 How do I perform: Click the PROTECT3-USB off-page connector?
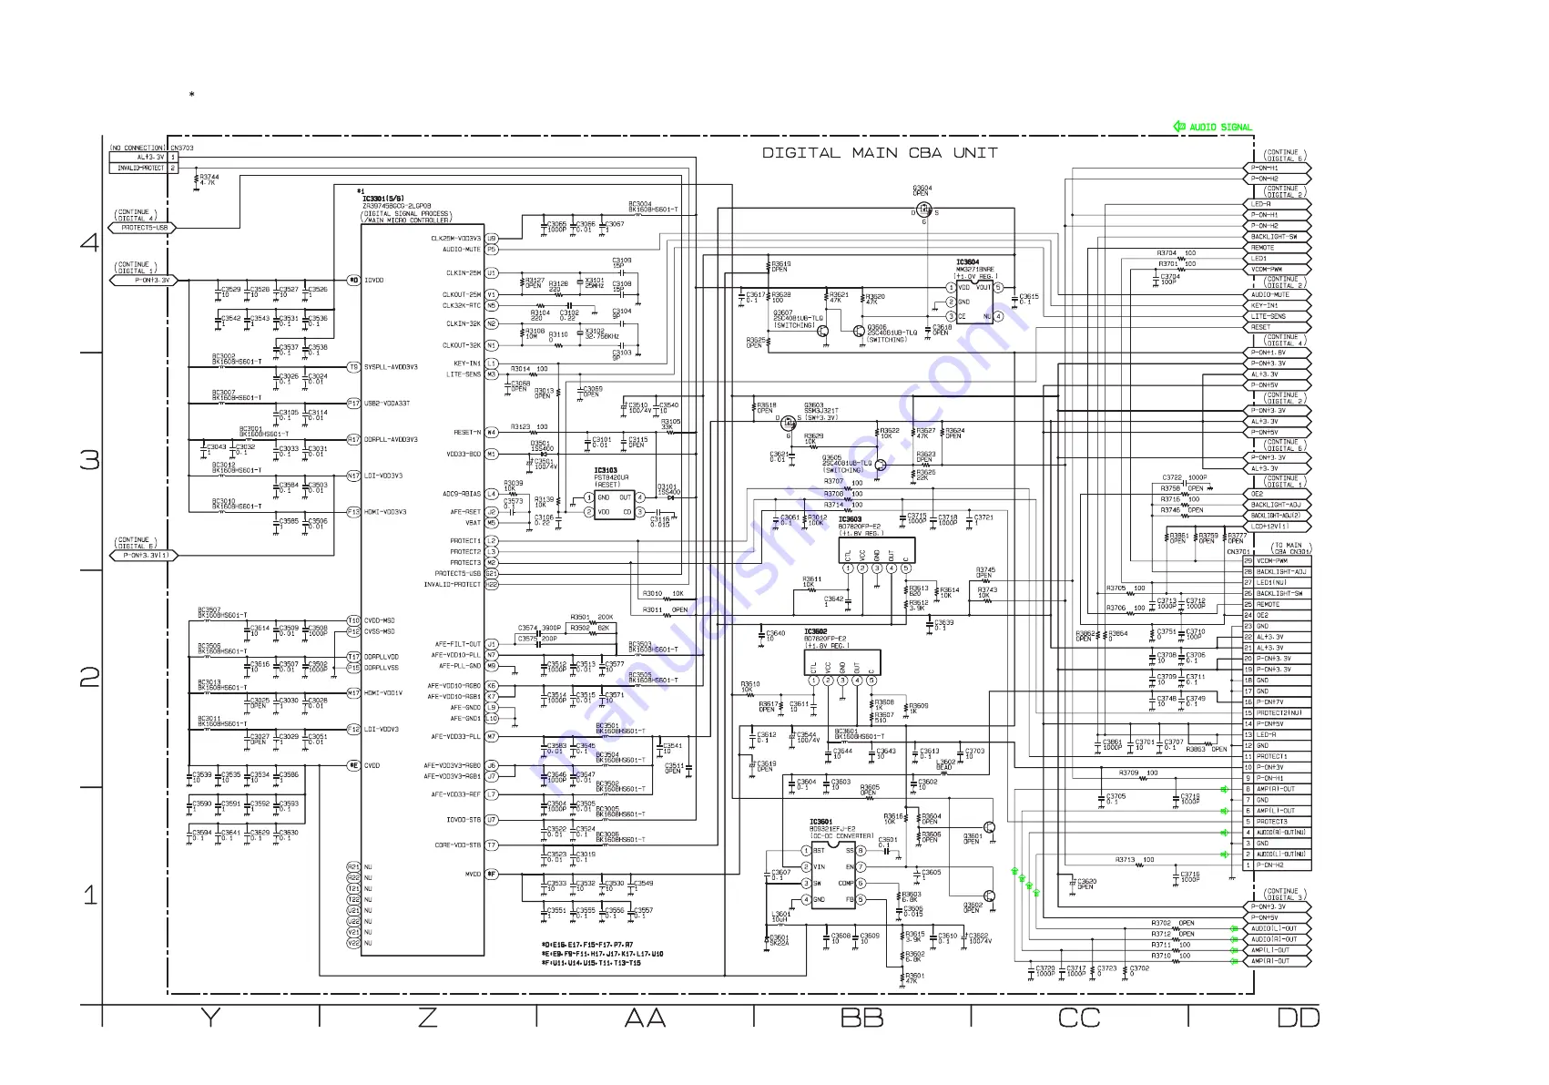[x=142, y=228]
